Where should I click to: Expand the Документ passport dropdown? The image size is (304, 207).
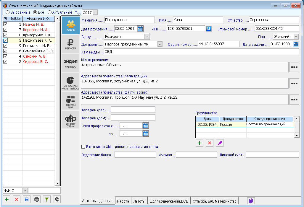(x=160, y=44)
